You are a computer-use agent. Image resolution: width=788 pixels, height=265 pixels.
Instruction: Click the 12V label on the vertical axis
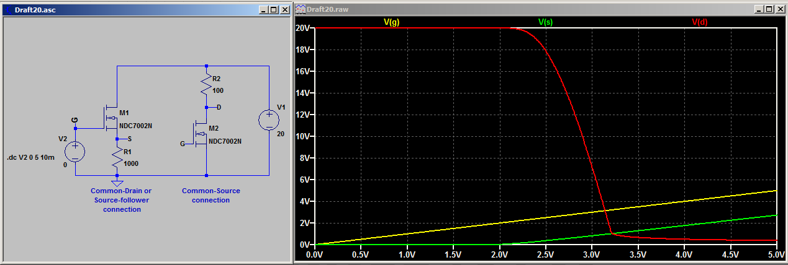(x=303, y=115)
